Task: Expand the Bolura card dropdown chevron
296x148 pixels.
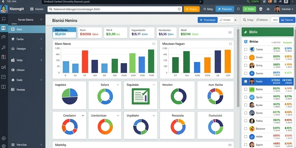Action: pyautogui.click(x=118, y=85)
